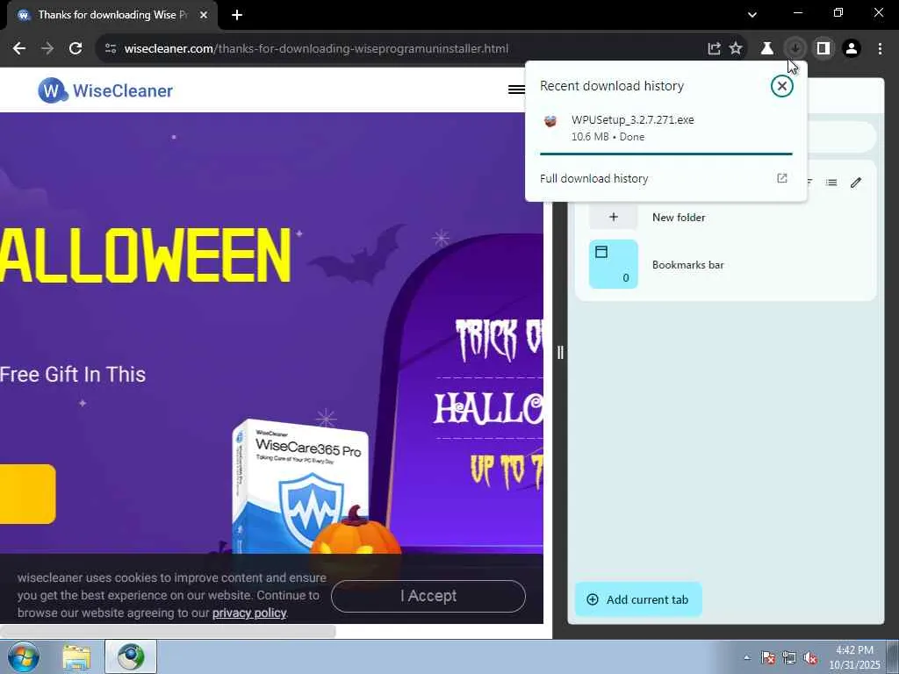899x674 pixels.
Task: Click the network tray icon
Action: pyautogui.click(x=789, y=657)
